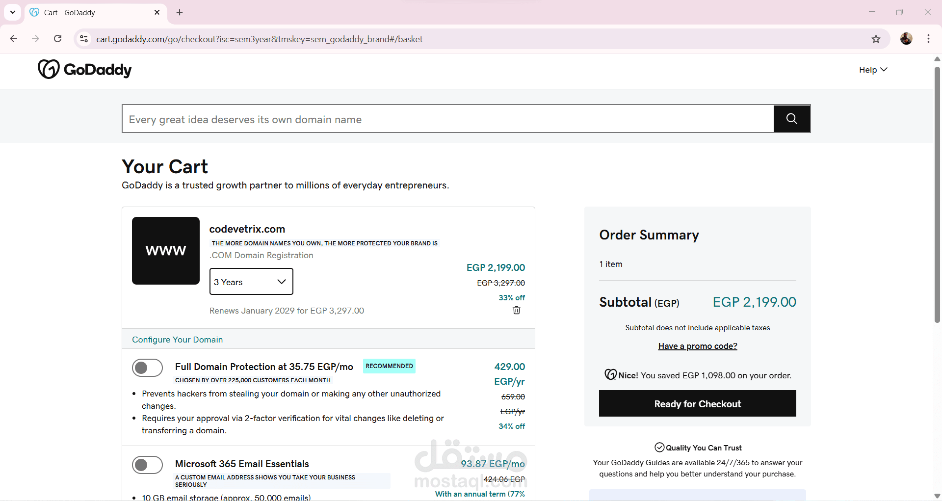Click Ready for Checkout button
The width and height of the screenshot is (942, 501).
(697, 403)
